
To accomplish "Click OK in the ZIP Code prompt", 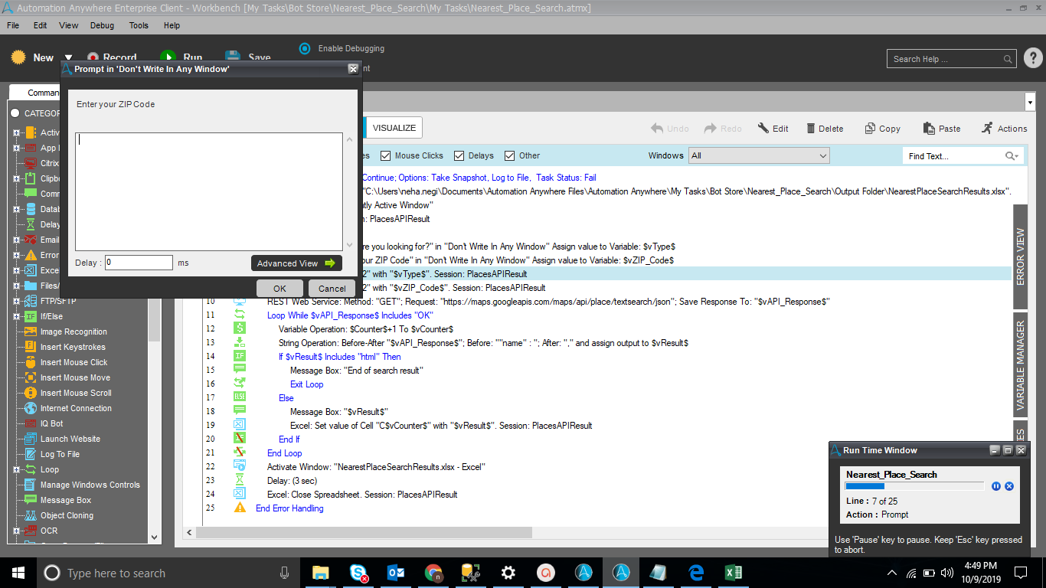I will pyautogui.click(x=279, y=289).
